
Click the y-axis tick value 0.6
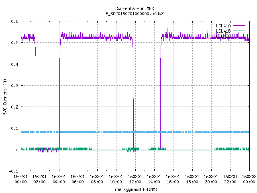pos(14,21)
